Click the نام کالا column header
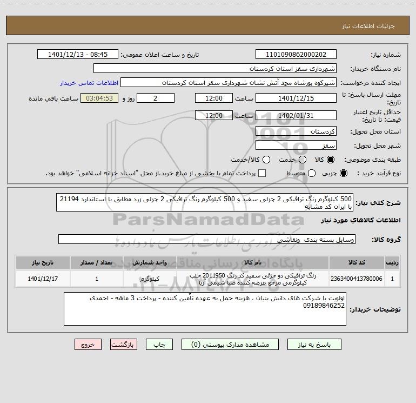 pos(253,263)
